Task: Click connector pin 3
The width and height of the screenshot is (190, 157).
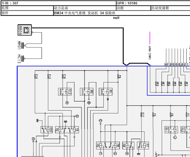Action: pyautogui.click(x=181, y=65)
